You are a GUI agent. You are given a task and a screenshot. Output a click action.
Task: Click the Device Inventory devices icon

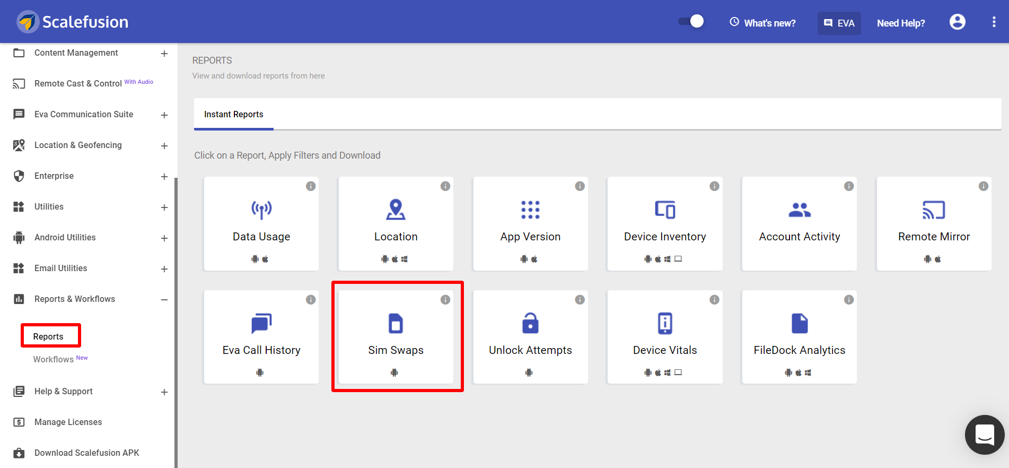tap(665, 210)
